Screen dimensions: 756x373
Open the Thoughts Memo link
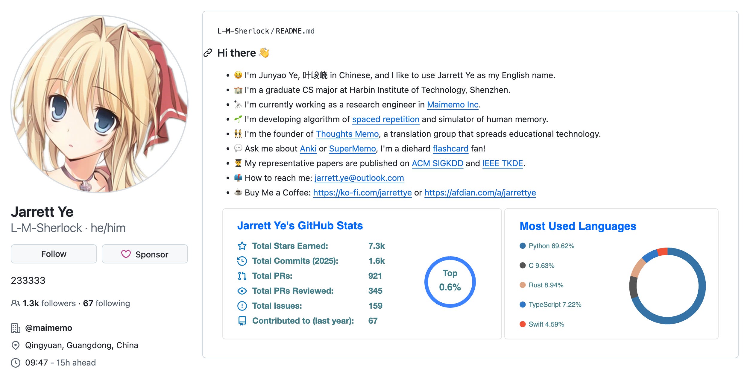[347, 134]
